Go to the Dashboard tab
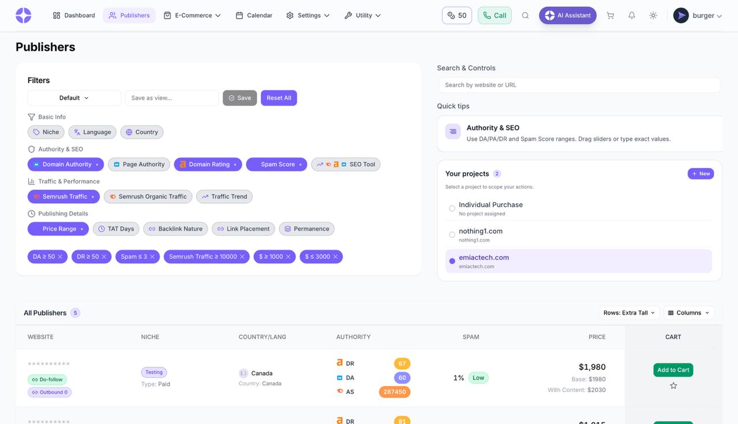 tap(74, 16)
